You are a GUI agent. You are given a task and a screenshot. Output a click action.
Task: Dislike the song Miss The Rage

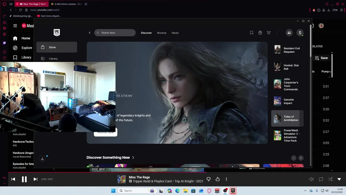click(208, 179)
